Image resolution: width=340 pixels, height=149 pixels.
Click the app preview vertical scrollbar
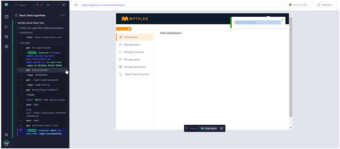pos(291,67)
